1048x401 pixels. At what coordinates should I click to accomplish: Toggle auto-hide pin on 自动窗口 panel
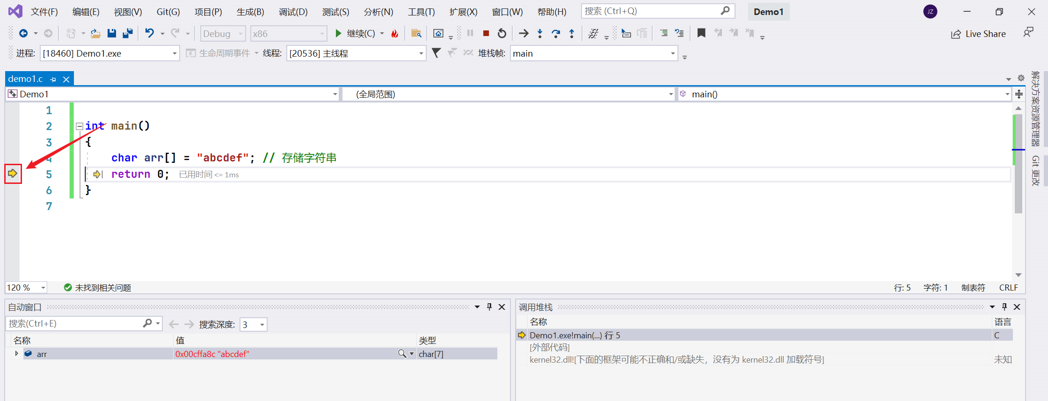coord(489,307)
